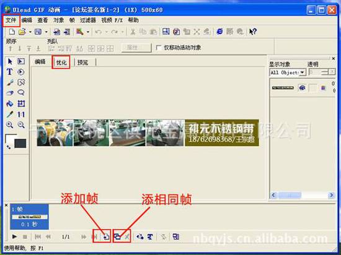Open the 帧 menu
This screenshot has width=341, height=255.
(72, 20)
